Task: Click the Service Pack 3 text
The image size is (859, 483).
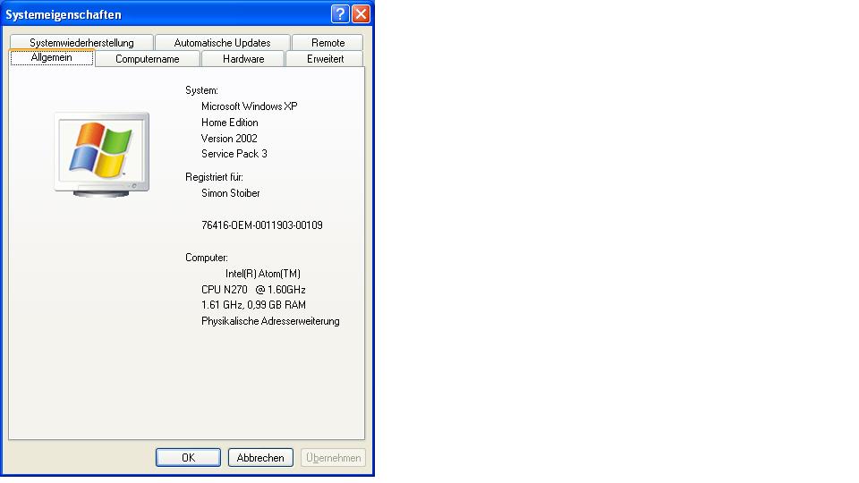Action: pos(234,154)
